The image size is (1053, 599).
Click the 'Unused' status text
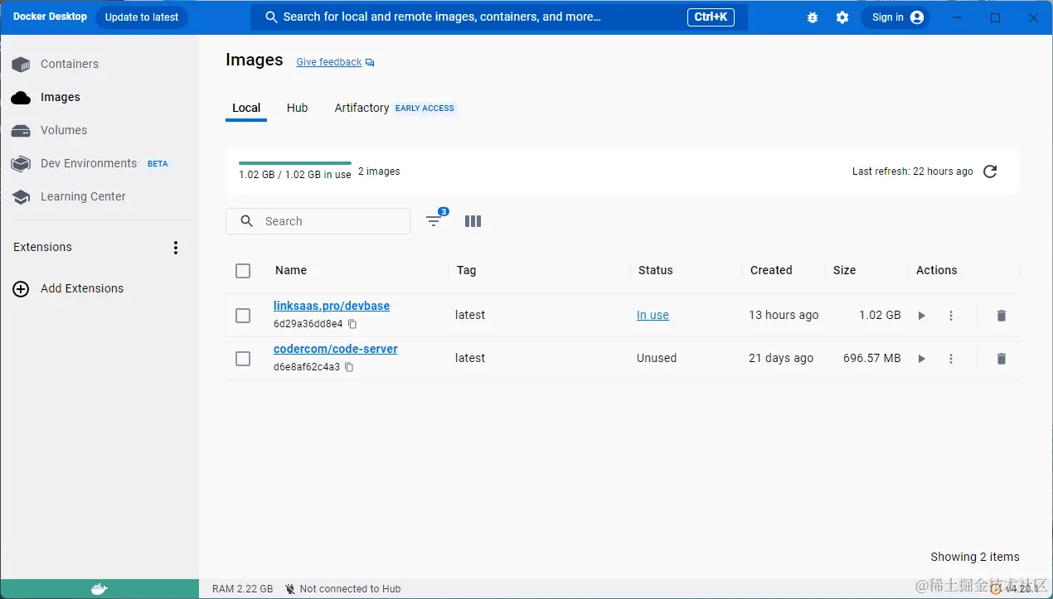pos(657,358)
